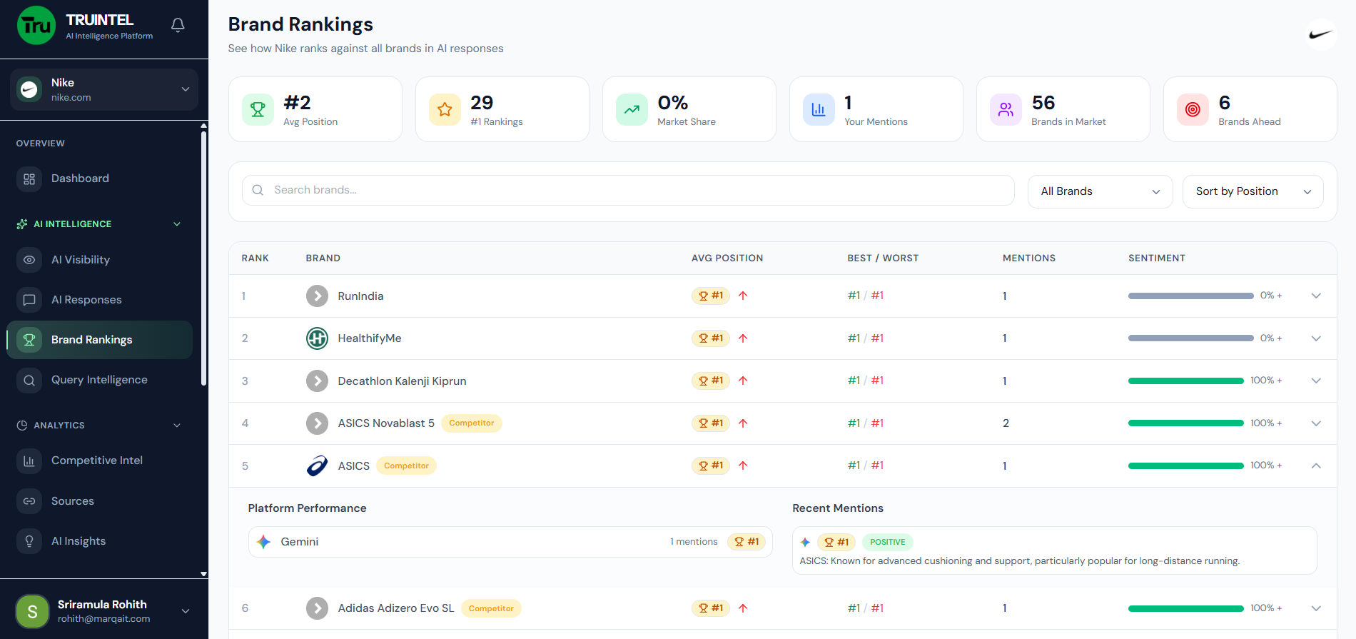This screenshot has width=1356, height=639.
Task: Click the ASICS Novablast 5 sentiment bar
Action: [x=1185, y=423]
